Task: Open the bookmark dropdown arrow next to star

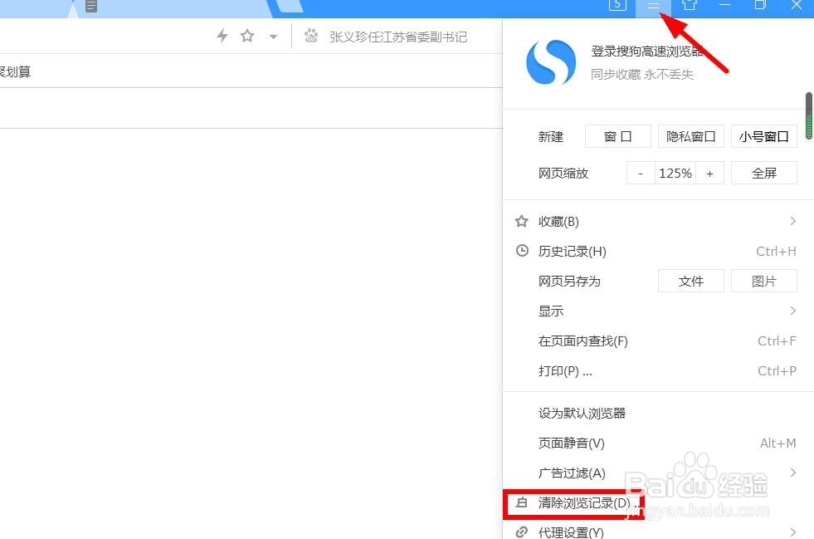Action: pyautogui.click(x=271, y=37)
